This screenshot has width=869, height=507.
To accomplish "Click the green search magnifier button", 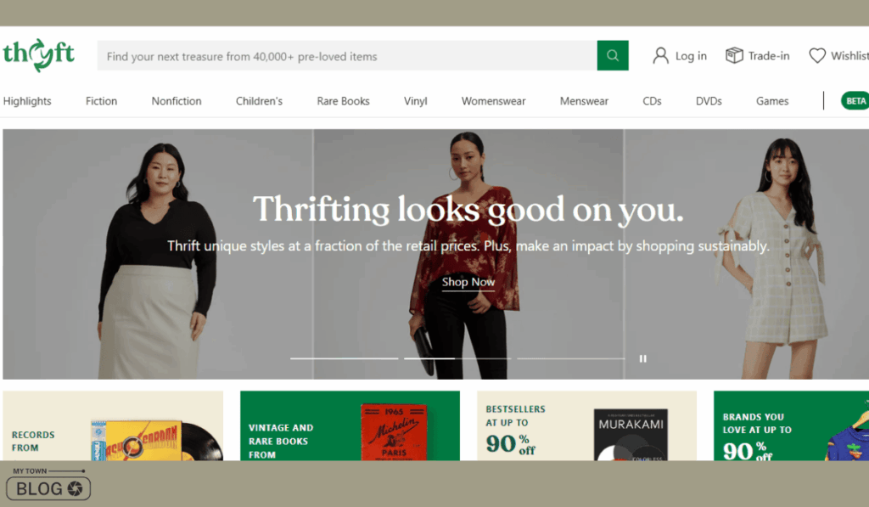I will 613,55.
